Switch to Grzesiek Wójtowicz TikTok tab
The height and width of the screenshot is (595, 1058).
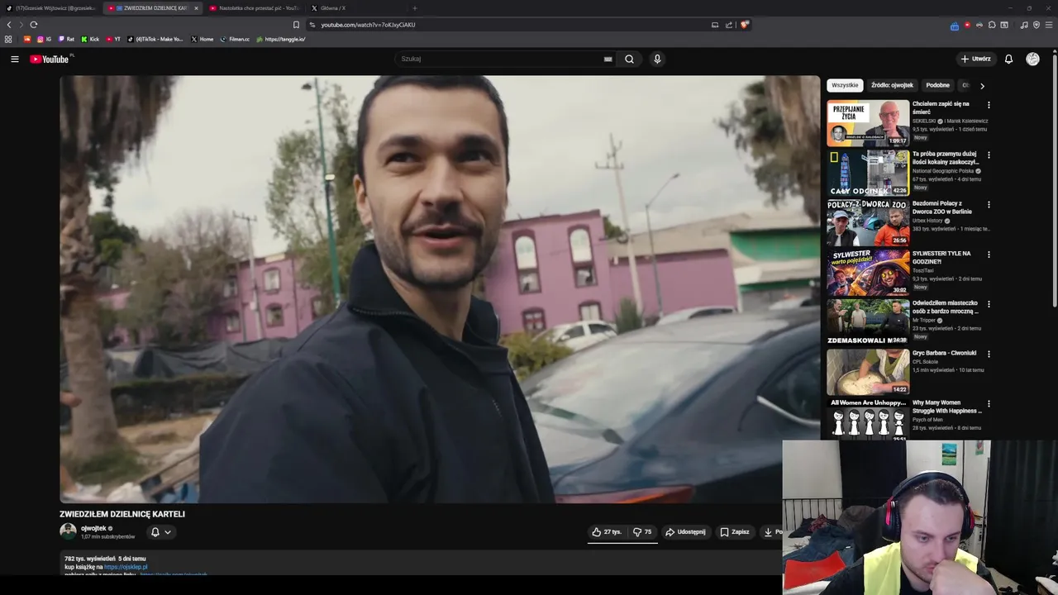point(51,8)
